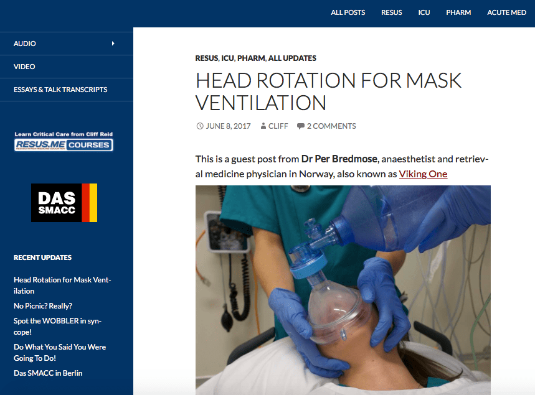Open the Video sidebar item

tap(24, 67)
